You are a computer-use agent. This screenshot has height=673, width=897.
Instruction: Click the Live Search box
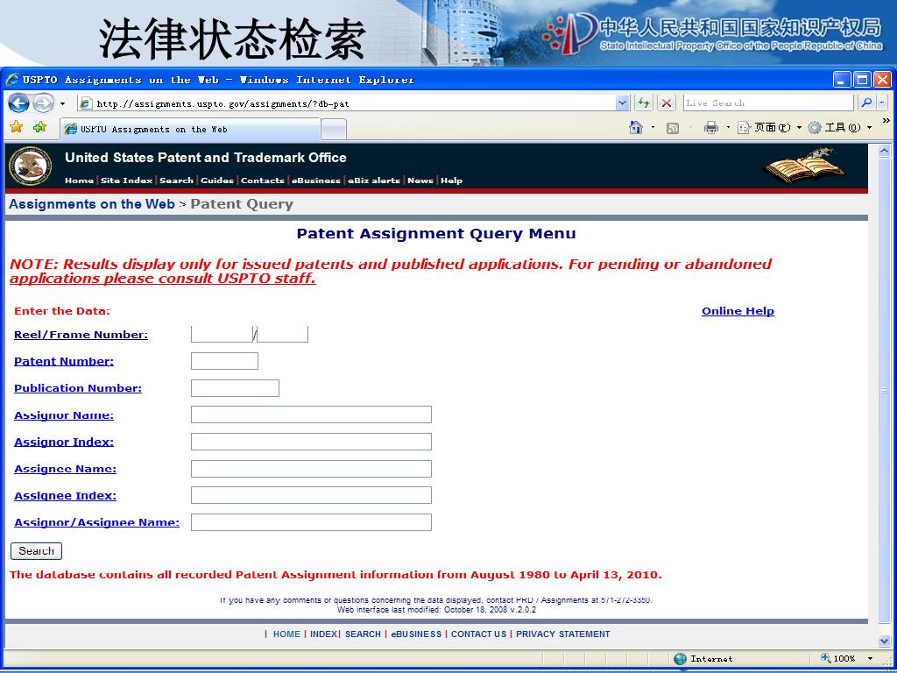tap(768, 103)
